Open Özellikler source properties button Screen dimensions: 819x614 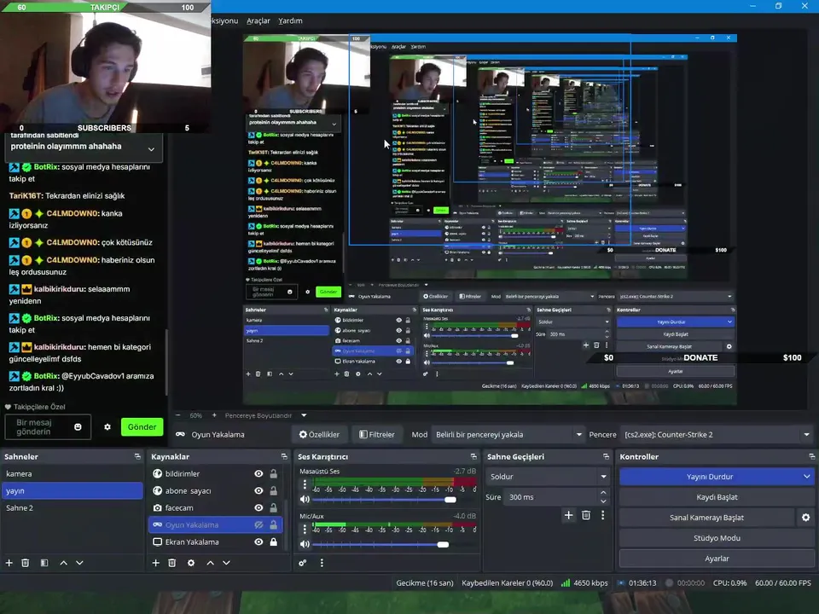pos(319,434)
